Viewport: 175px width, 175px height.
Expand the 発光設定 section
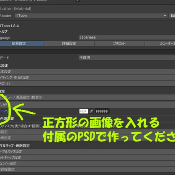pos(87,138)
